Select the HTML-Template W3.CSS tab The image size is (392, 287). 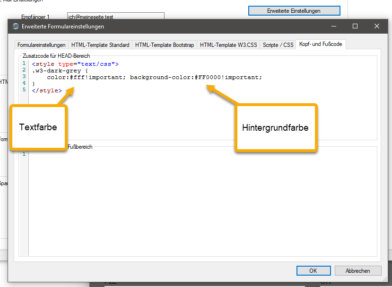click(x=228, y=45)
